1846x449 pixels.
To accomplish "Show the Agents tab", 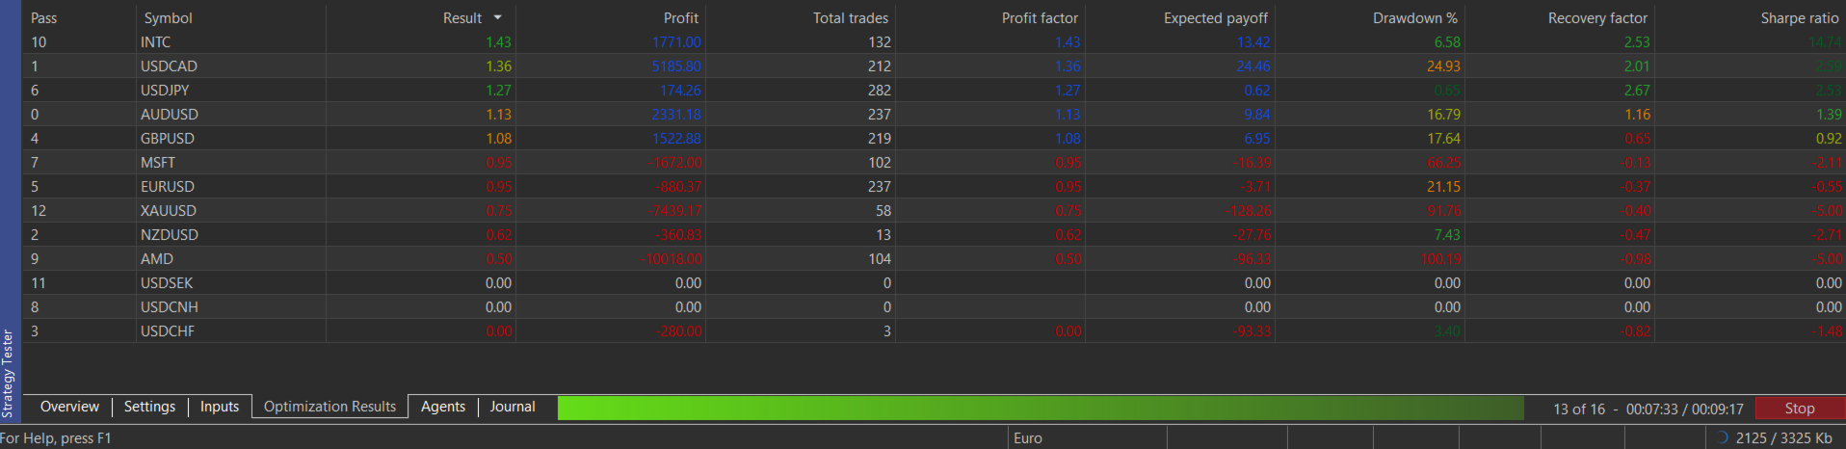I will point(443,407).
